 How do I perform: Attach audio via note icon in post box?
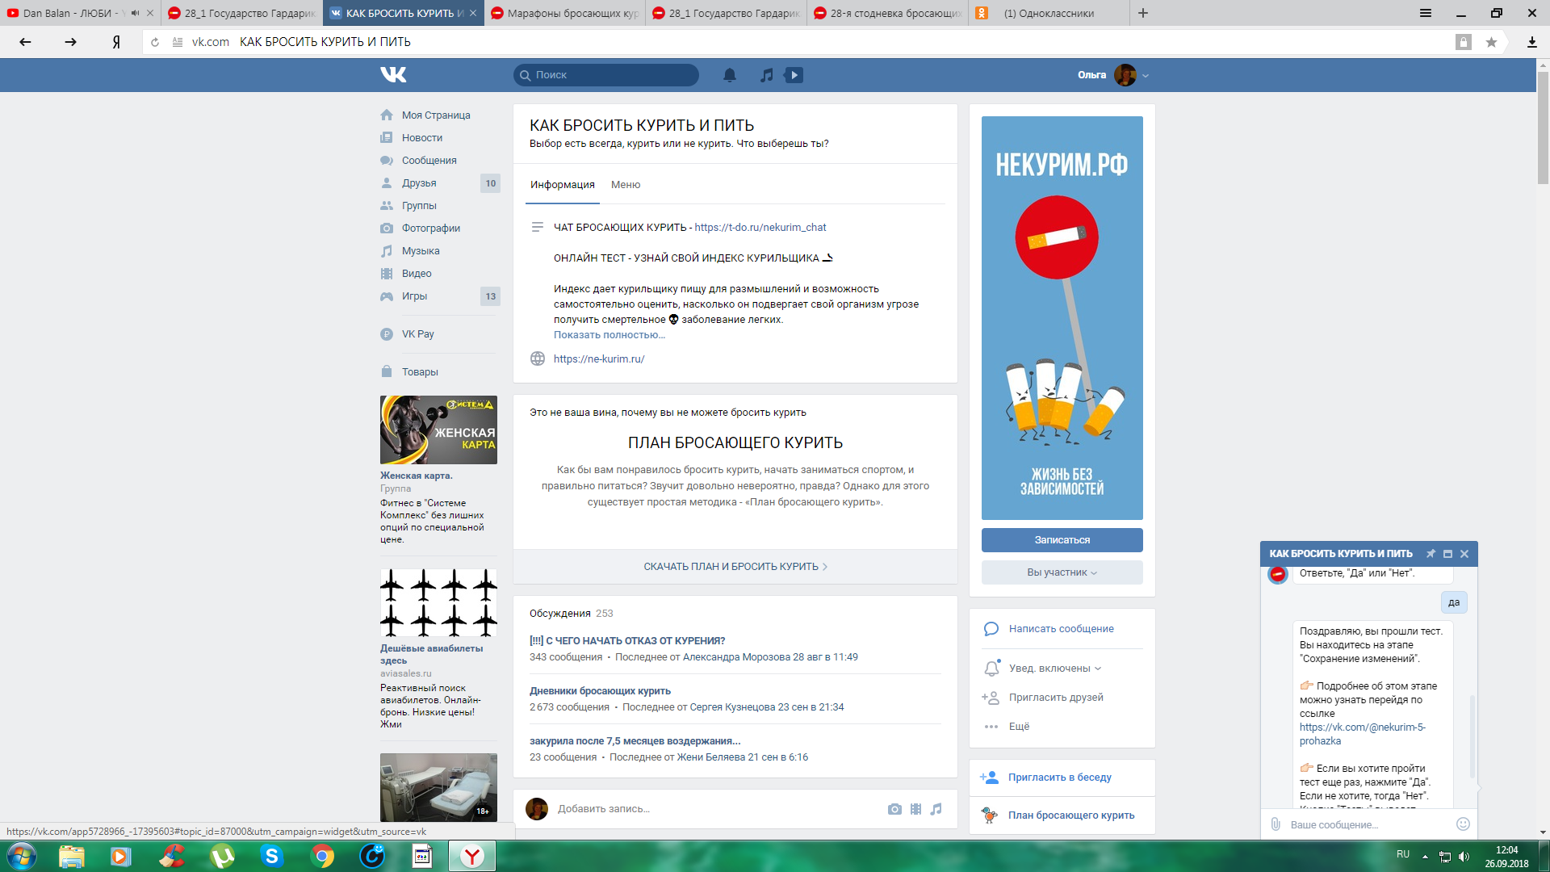tap(936, 809)
